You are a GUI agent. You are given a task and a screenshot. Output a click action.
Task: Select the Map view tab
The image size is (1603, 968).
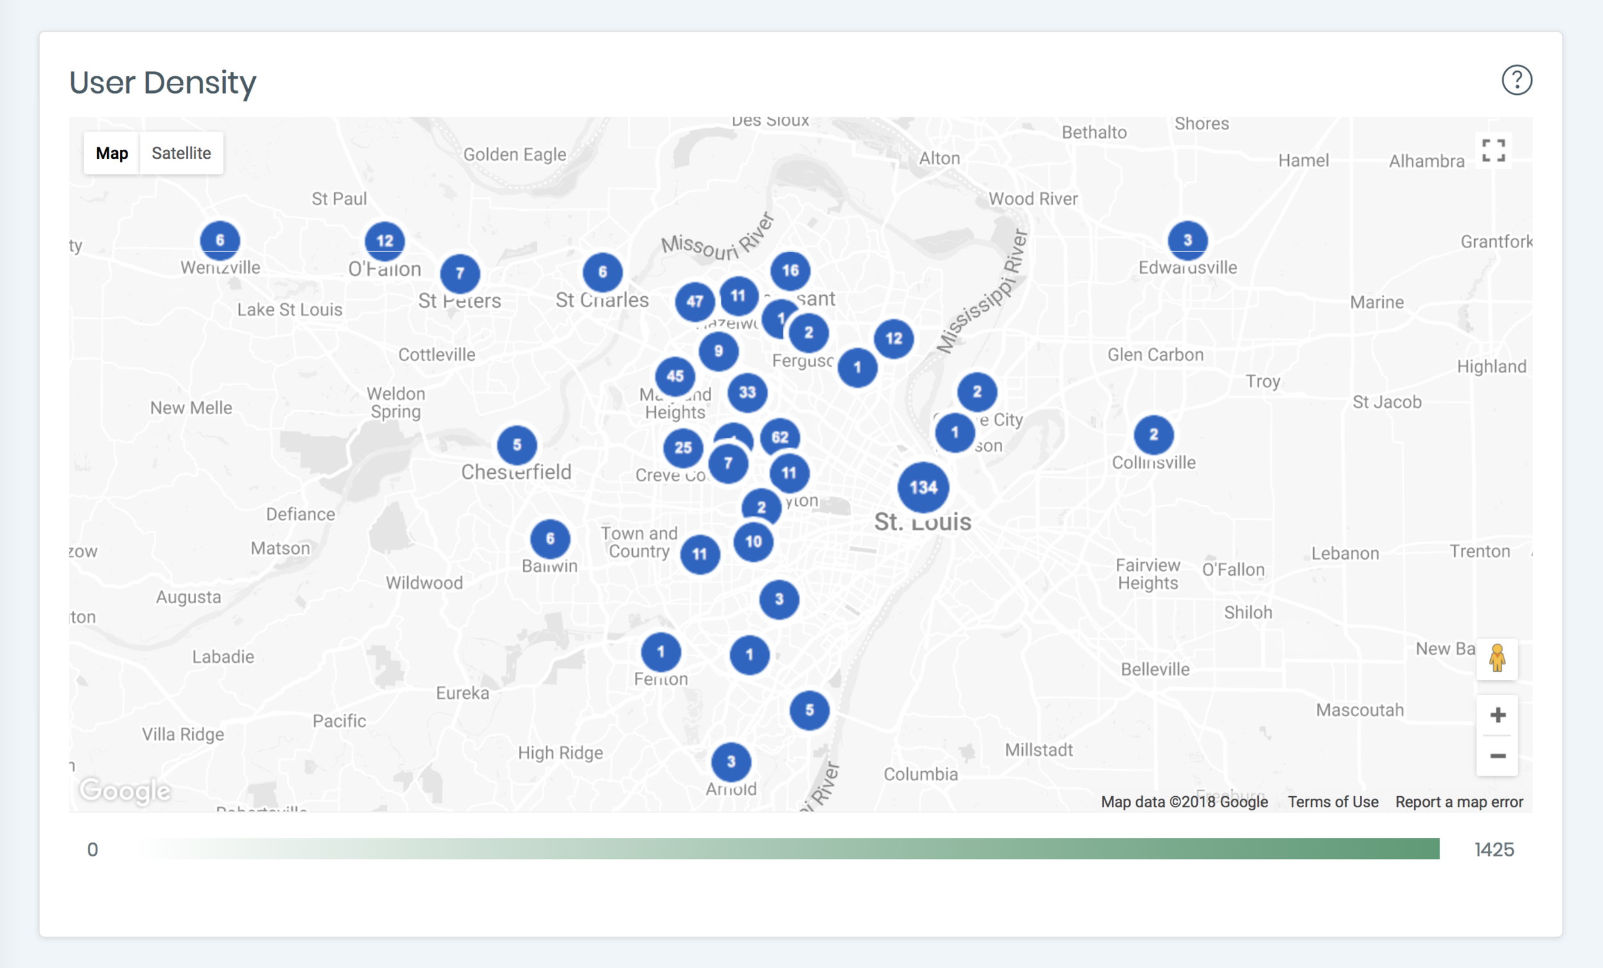[112, 153]
